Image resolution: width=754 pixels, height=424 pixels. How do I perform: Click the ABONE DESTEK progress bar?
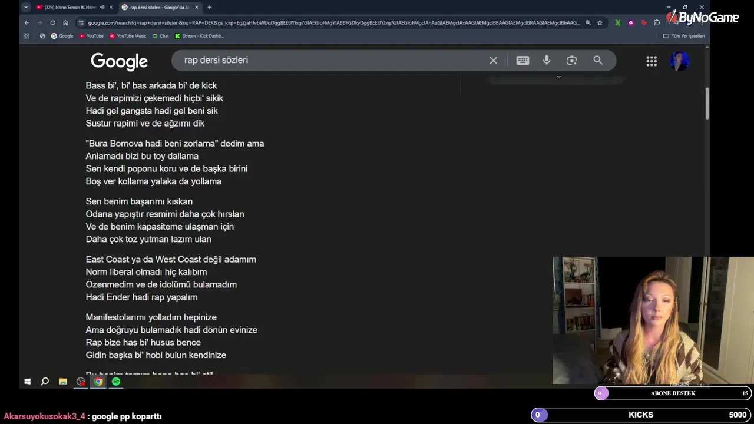tap(673, 393)
